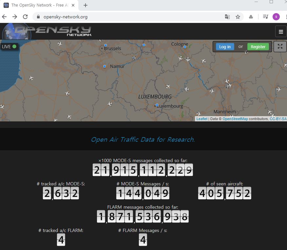This screenshot has width=287, height=250.
Task: Click the MODE-S messages collected counter
Action: coord(143,170)
